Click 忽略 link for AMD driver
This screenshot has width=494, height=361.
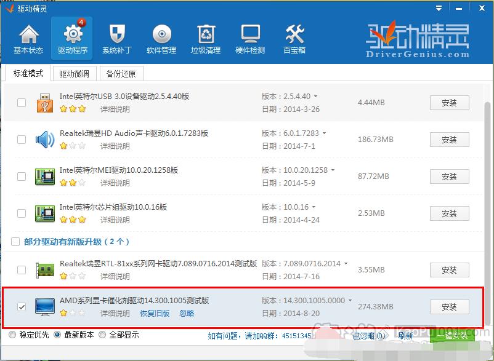187,314
